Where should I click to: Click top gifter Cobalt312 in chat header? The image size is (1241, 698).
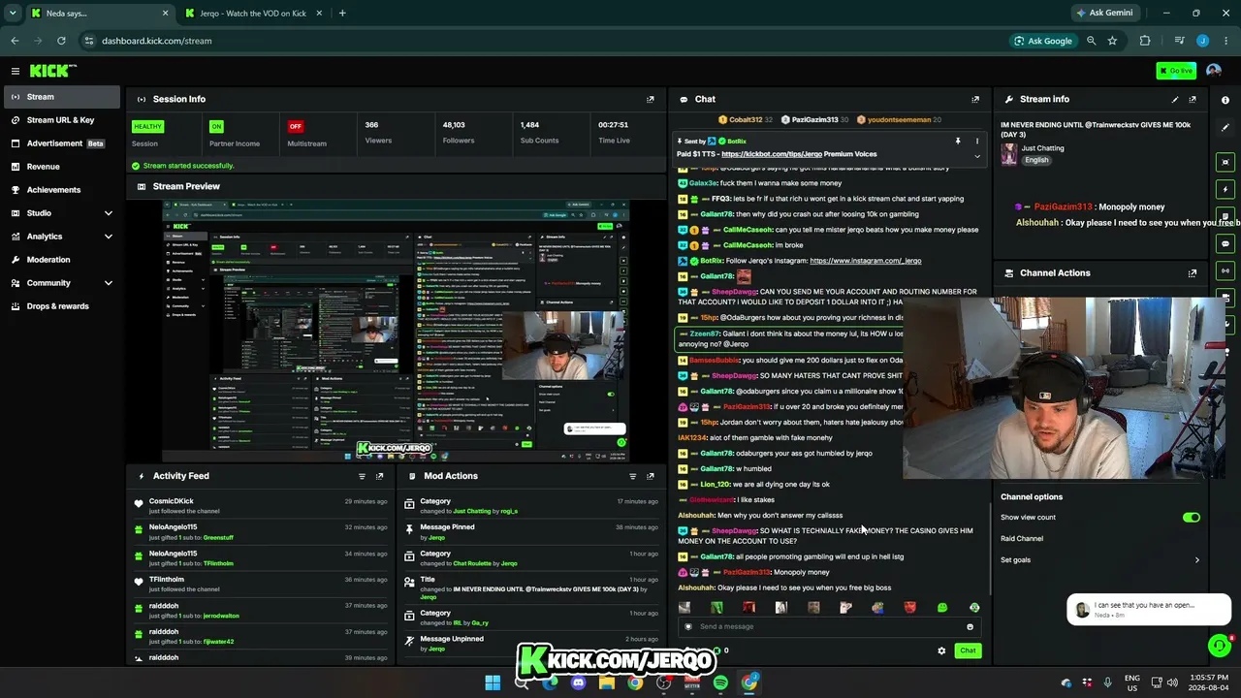[745, 120]
